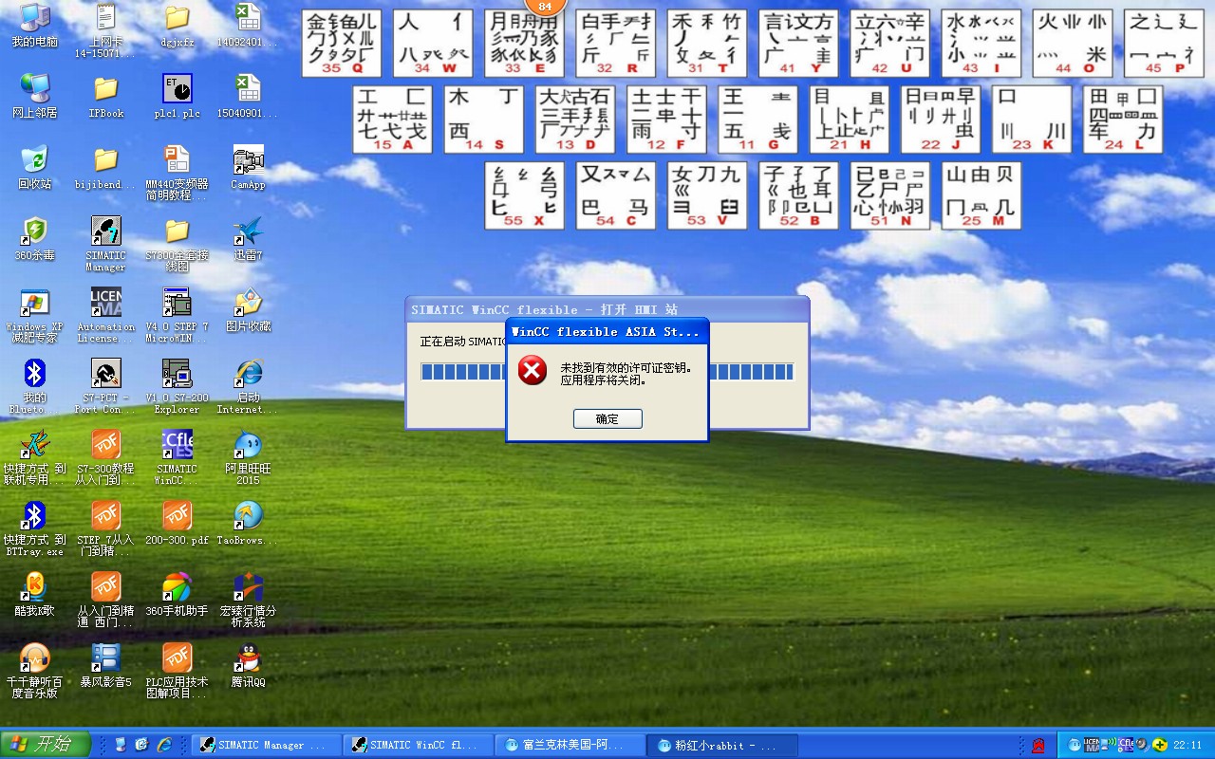The image size is (1215, 759).
Task: Open CamApp desktop shortcut
Action: [x=248, y=168]
